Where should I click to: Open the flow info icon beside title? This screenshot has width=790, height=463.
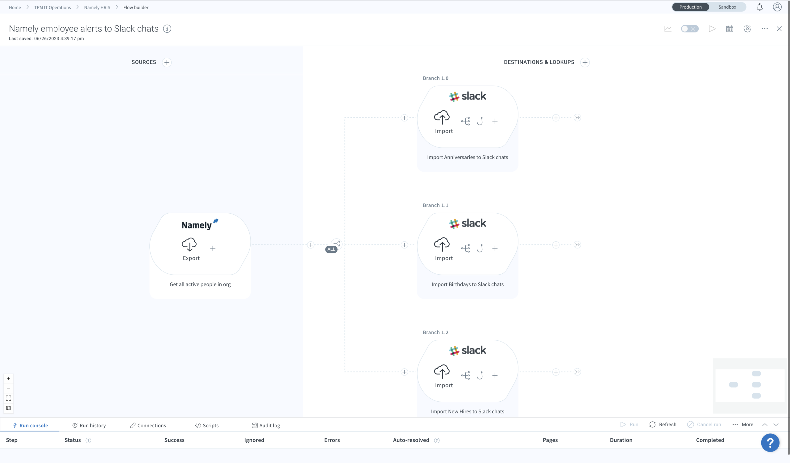pyautogui.click(x=167, y=29)
